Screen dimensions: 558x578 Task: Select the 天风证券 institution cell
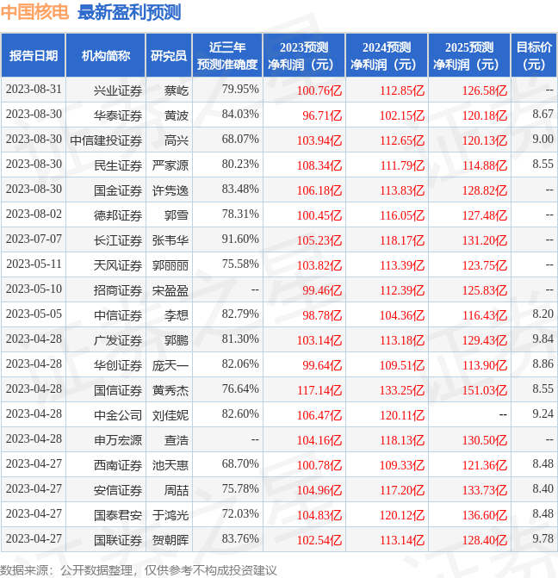pos(106,264)
